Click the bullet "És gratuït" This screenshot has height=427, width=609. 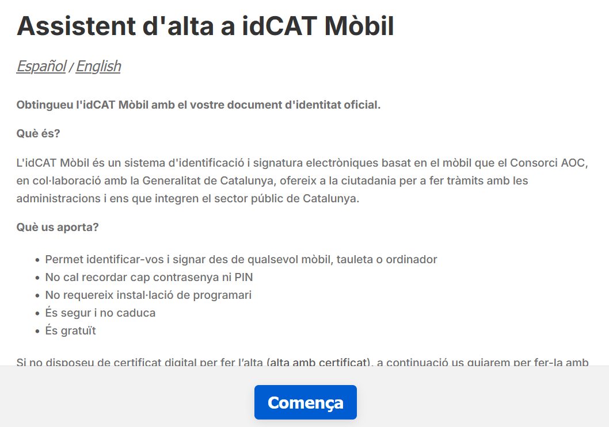[x=70, y=330]
